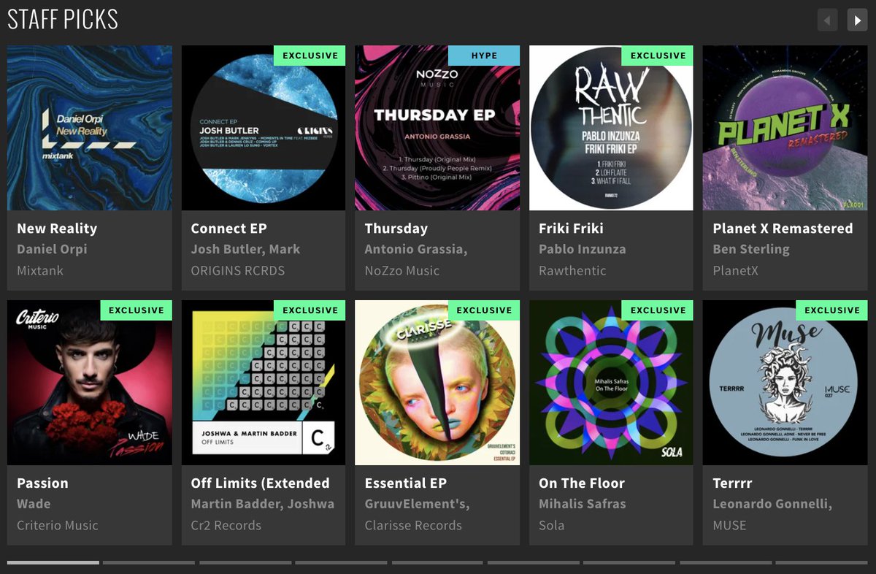Click the New Reality release title
The image size is (876, 574).
[x=57, y=229]
